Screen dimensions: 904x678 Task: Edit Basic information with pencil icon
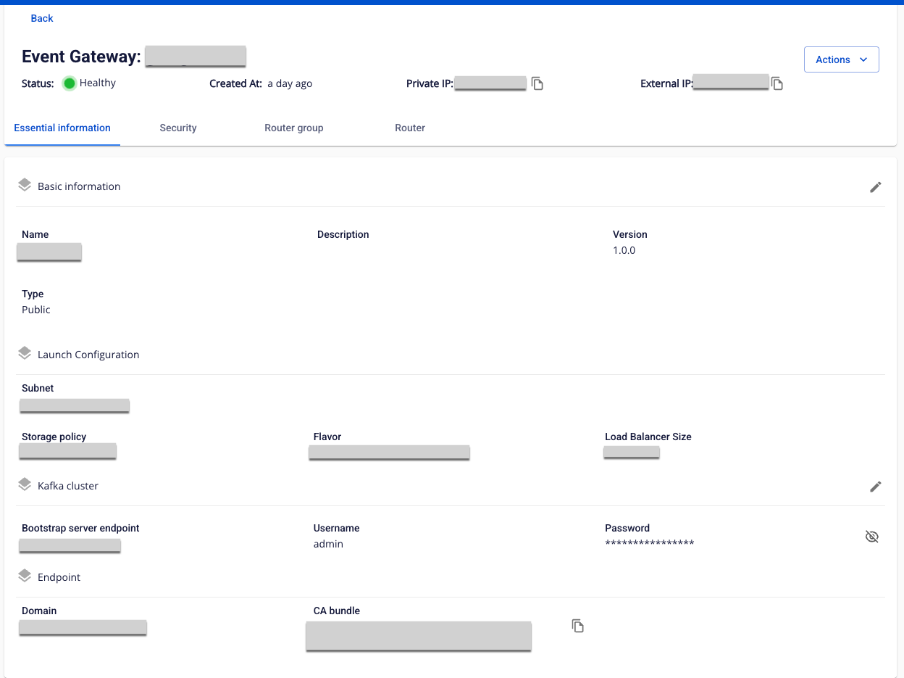click(875, 187)
